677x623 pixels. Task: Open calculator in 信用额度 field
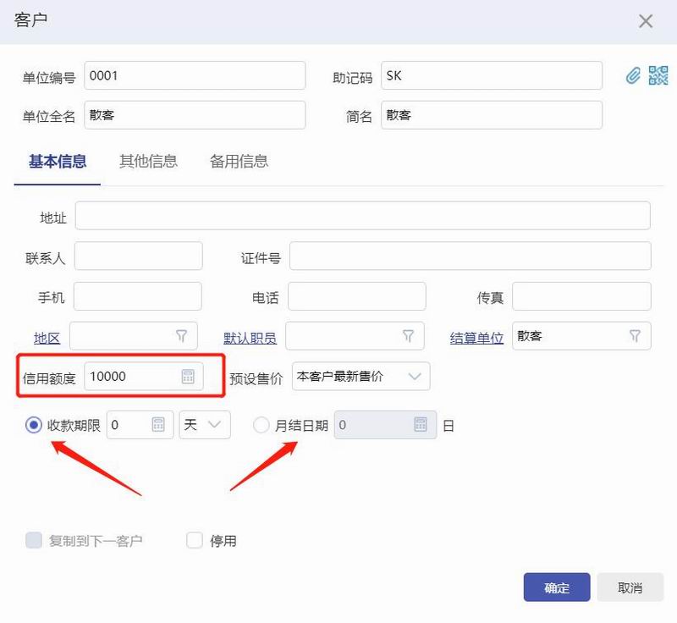[188, 377]
